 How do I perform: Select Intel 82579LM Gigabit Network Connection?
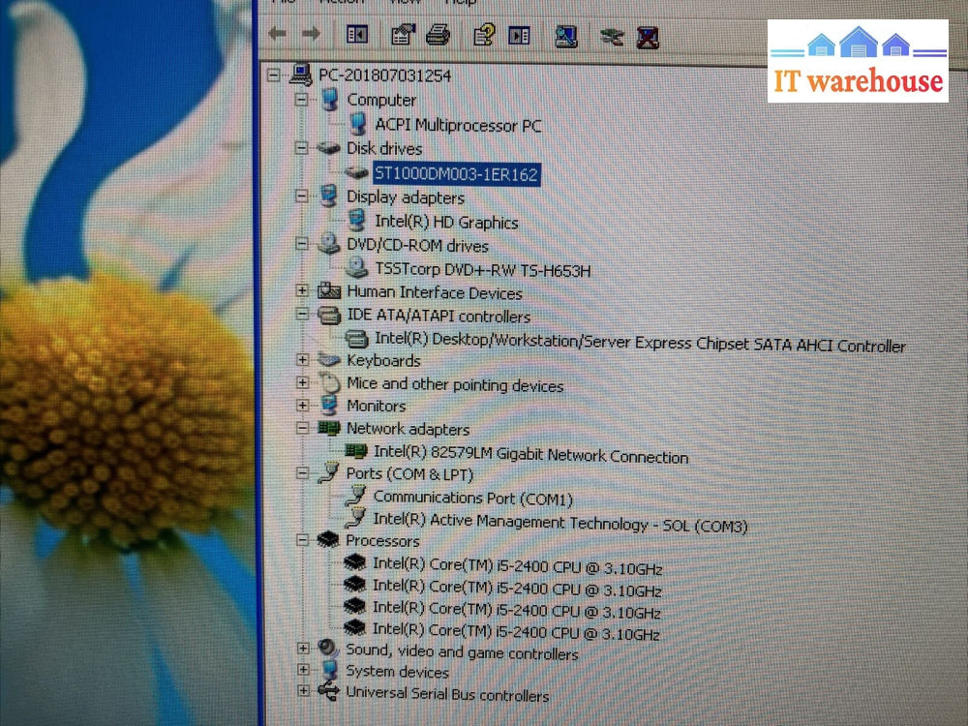pyautogui.click(x=529, y=455)
